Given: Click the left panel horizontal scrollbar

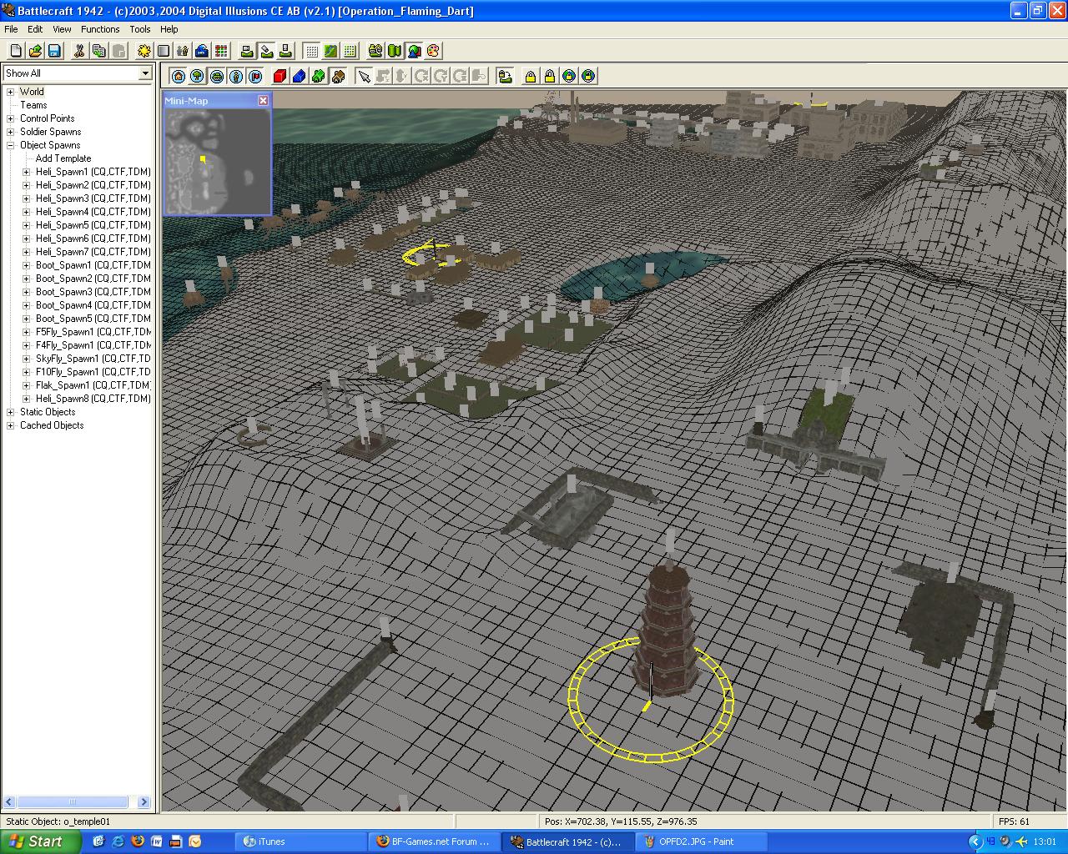Looking at the screenshot, I should [73, 802].
